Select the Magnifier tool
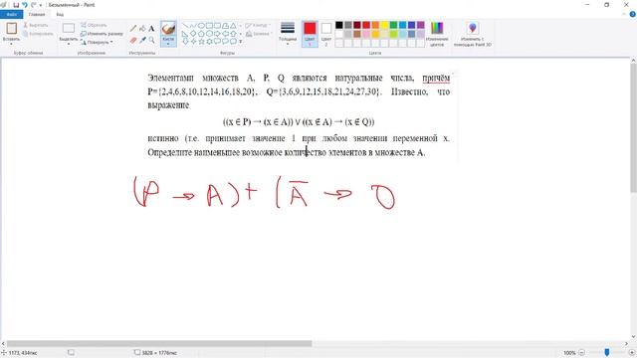The width and height of the screenshot is (637, 358). click(x=151, y=40)
